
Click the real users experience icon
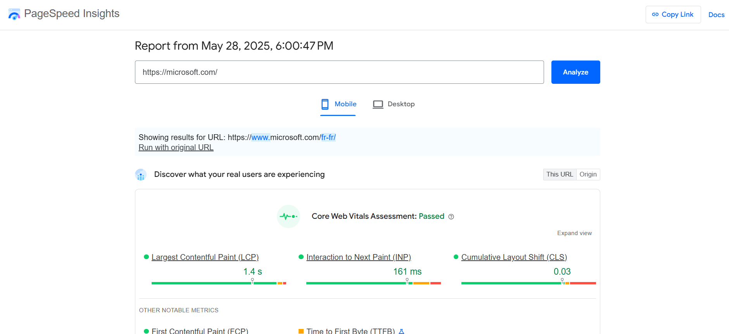tap(141, 175)
